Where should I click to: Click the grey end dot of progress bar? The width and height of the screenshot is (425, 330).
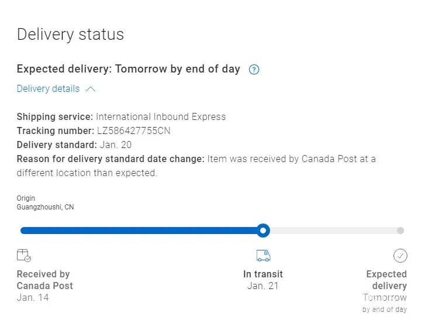click(x=400, y=231)
